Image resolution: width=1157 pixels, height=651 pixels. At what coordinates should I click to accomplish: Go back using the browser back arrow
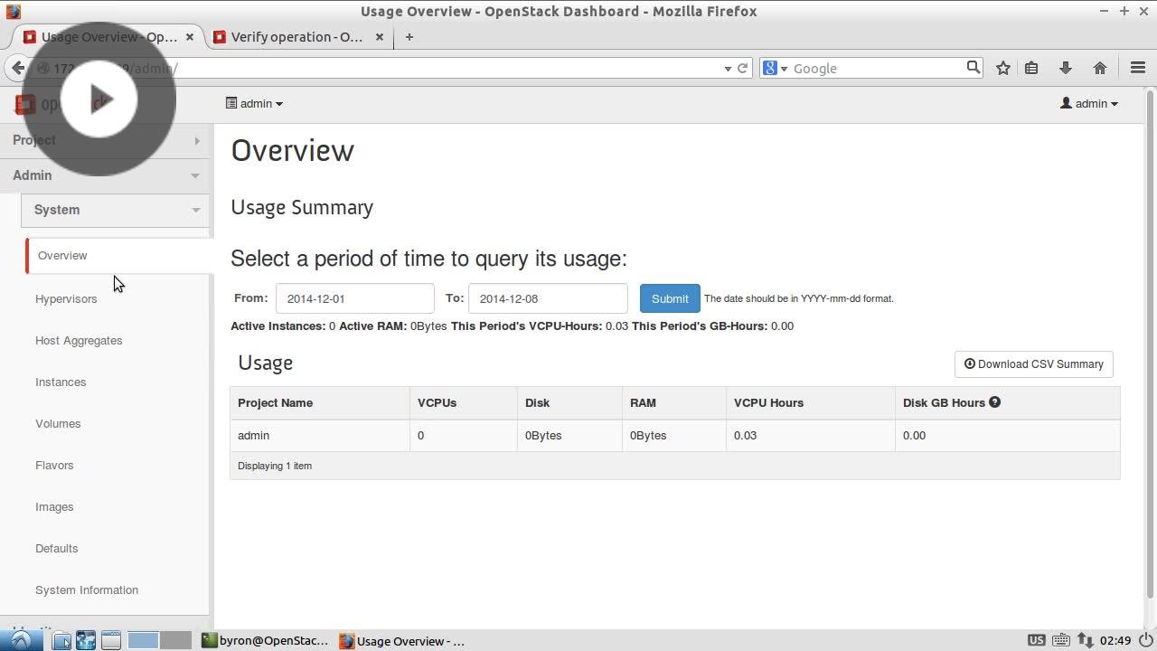[18, 68]
